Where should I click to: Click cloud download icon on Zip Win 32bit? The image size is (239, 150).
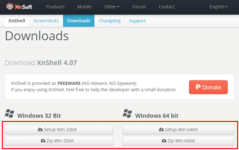(x=43, y=141)
